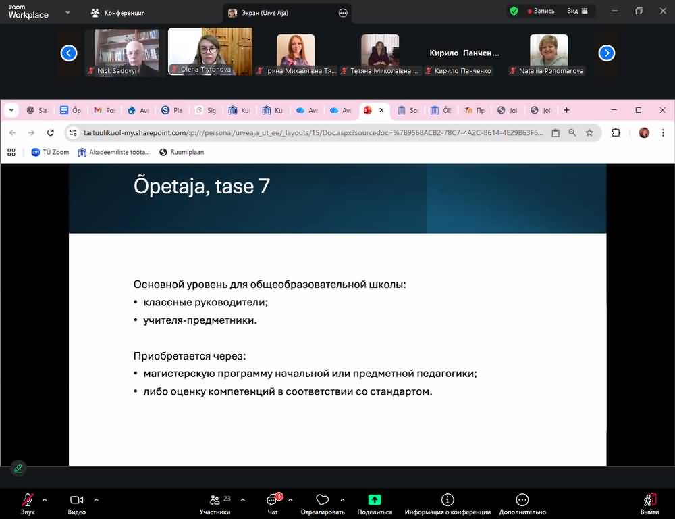
Task: Click the Отреагировать reactions heart icon
Action: pyautogui.click(x=323, y=501)
